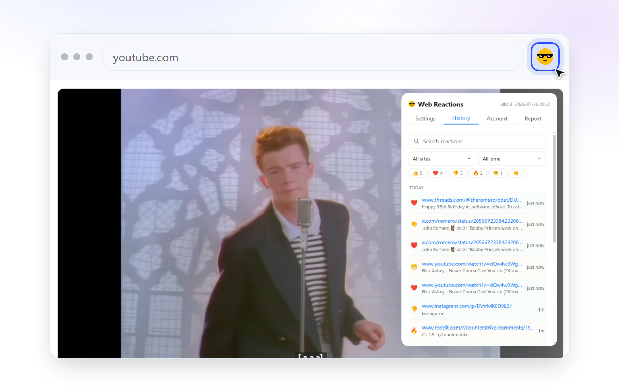Click '1m' timestamp on the Instagram row
This screenshot has height=392, width=619.
(x=541, y=309)
